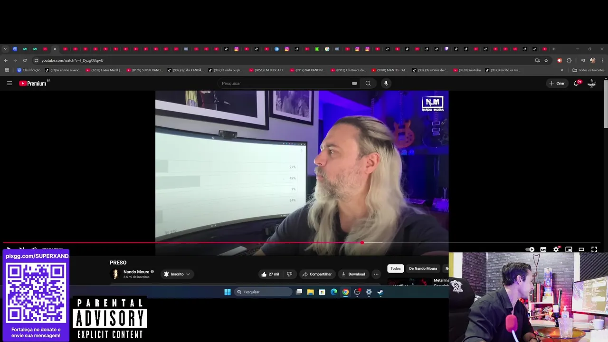The width and height of the screenshot is (608, 342).
Task: Toggle the autoplay switch in player
Action: (x=530, y=249)
